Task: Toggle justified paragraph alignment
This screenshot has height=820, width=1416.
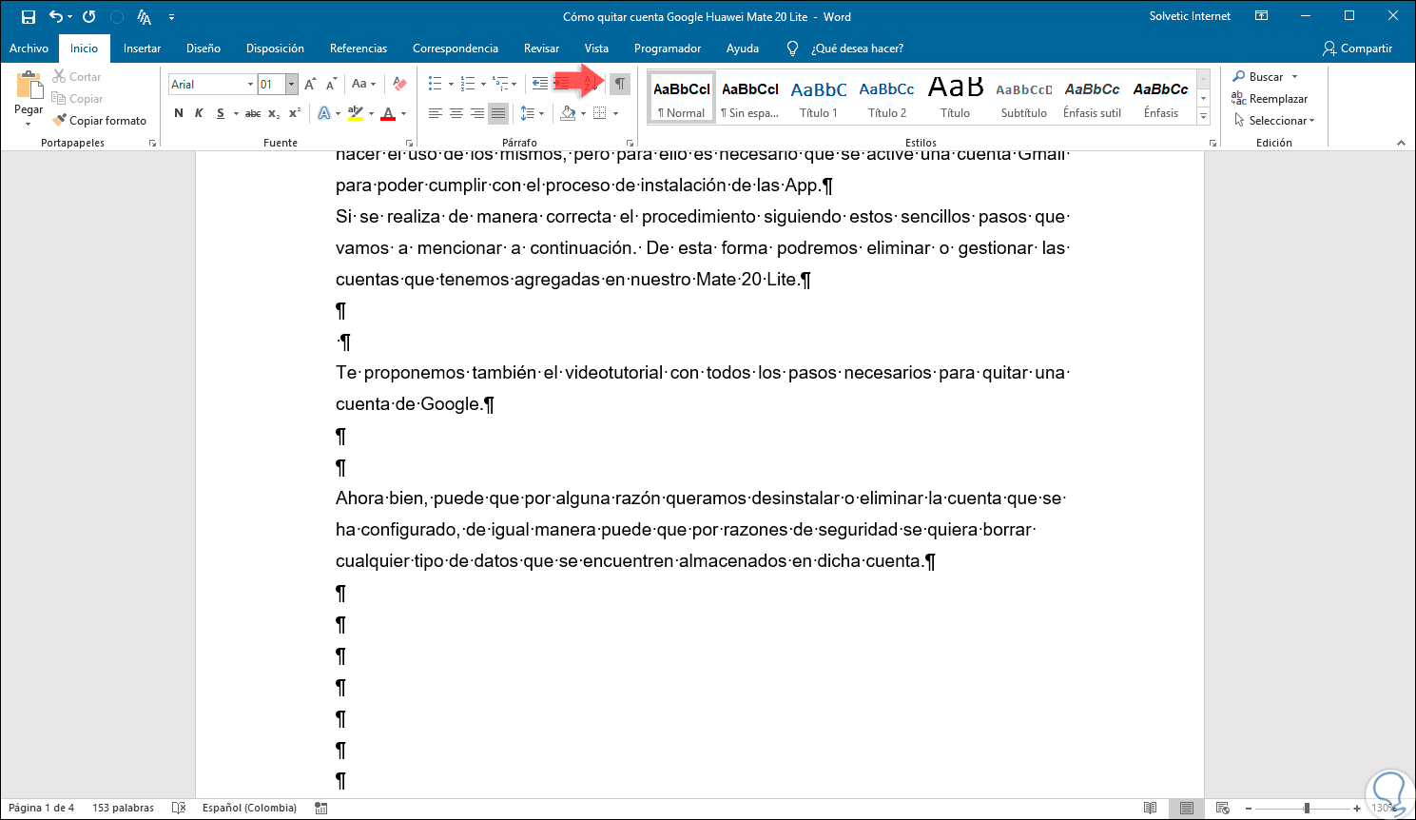Action: click(x=498, y=113)
